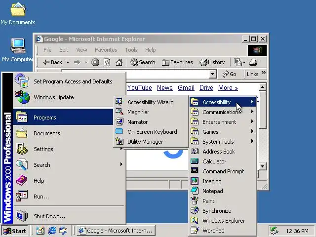
Task: Click the Command Prompt icon
Action: (195, 171)
